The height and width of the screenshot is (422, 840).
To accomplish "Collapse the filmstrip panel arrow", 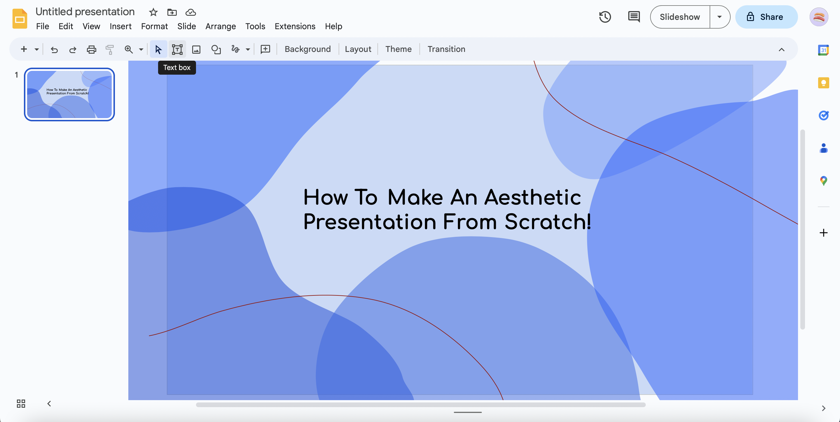I will click(x=49, y=404).
